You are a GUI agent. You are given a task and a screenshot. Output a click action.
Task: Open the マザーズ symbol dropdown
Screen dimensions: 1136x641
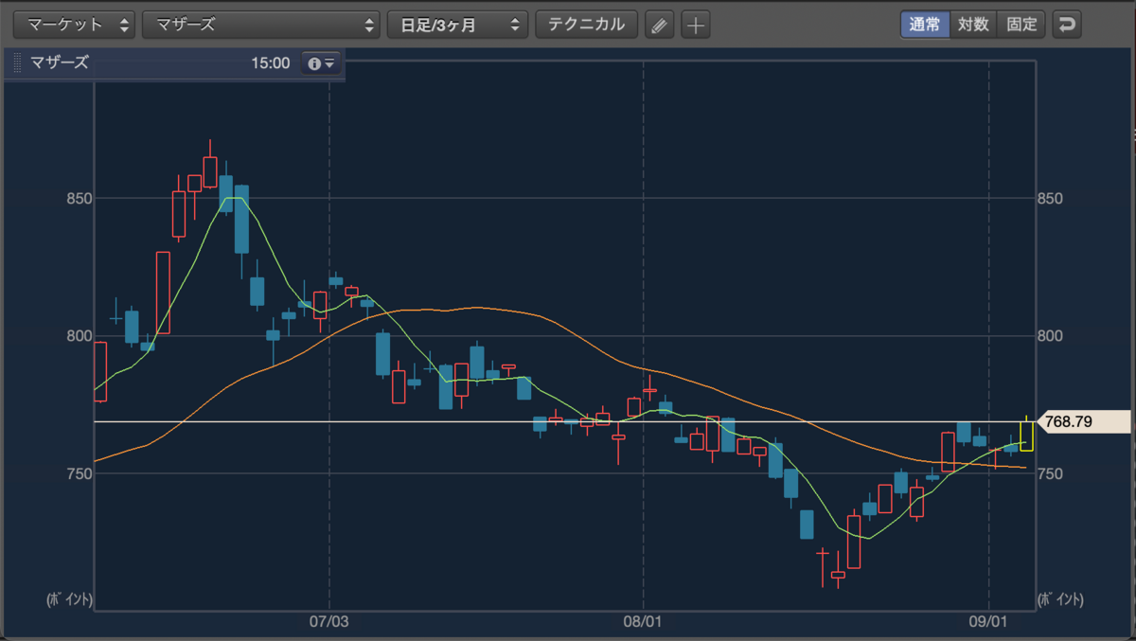click(x=261, y=25)
